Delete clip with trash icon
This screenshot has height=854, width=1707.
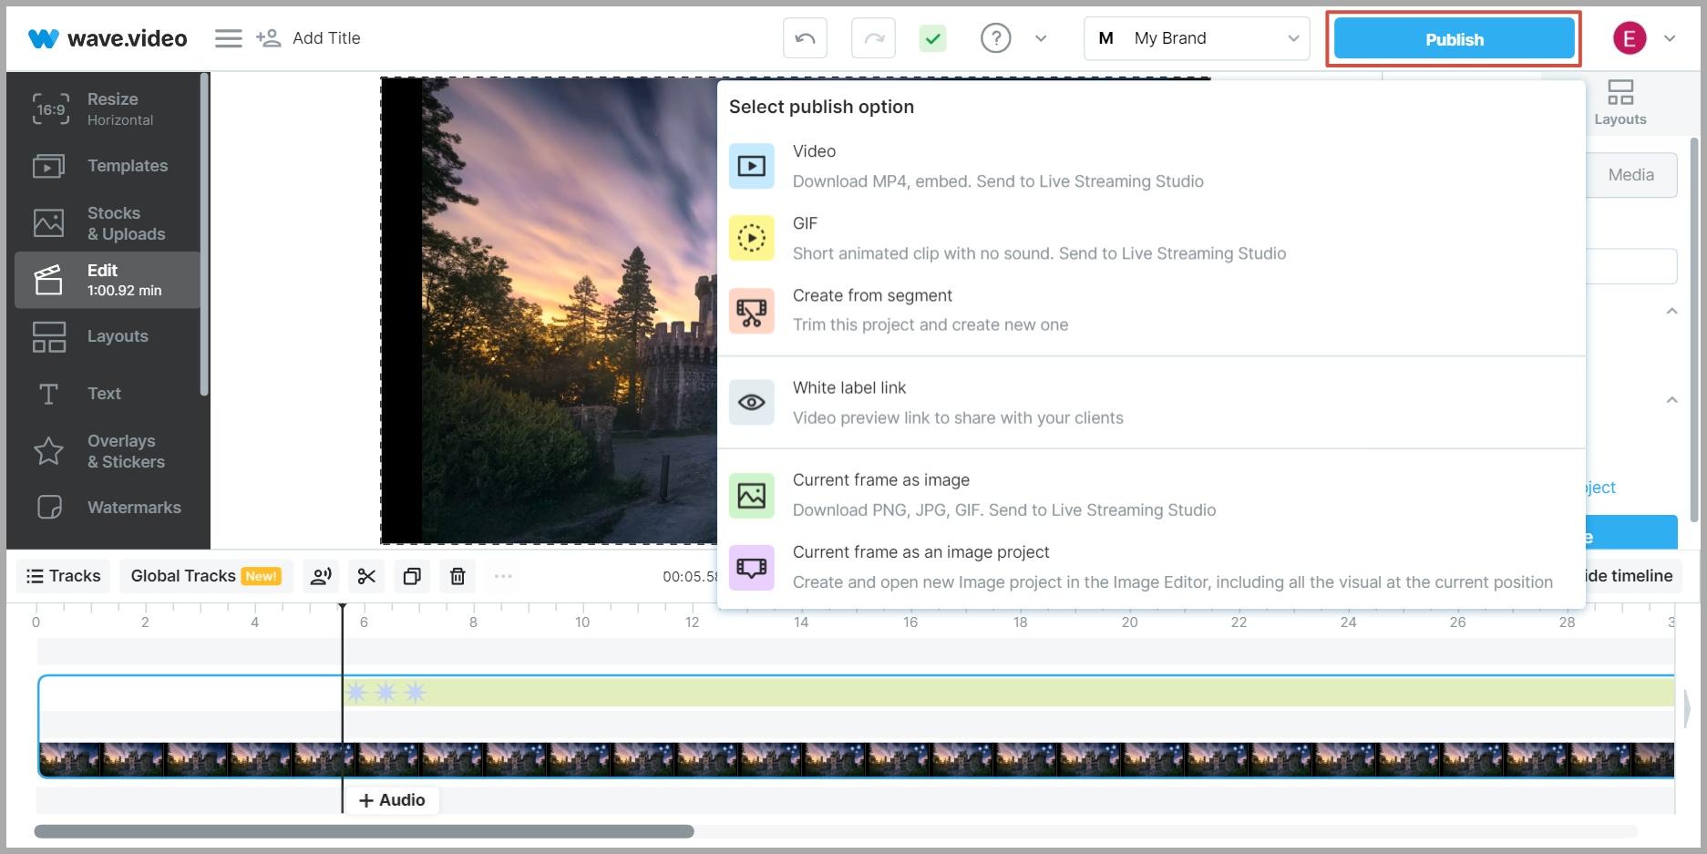pos(458,576)
